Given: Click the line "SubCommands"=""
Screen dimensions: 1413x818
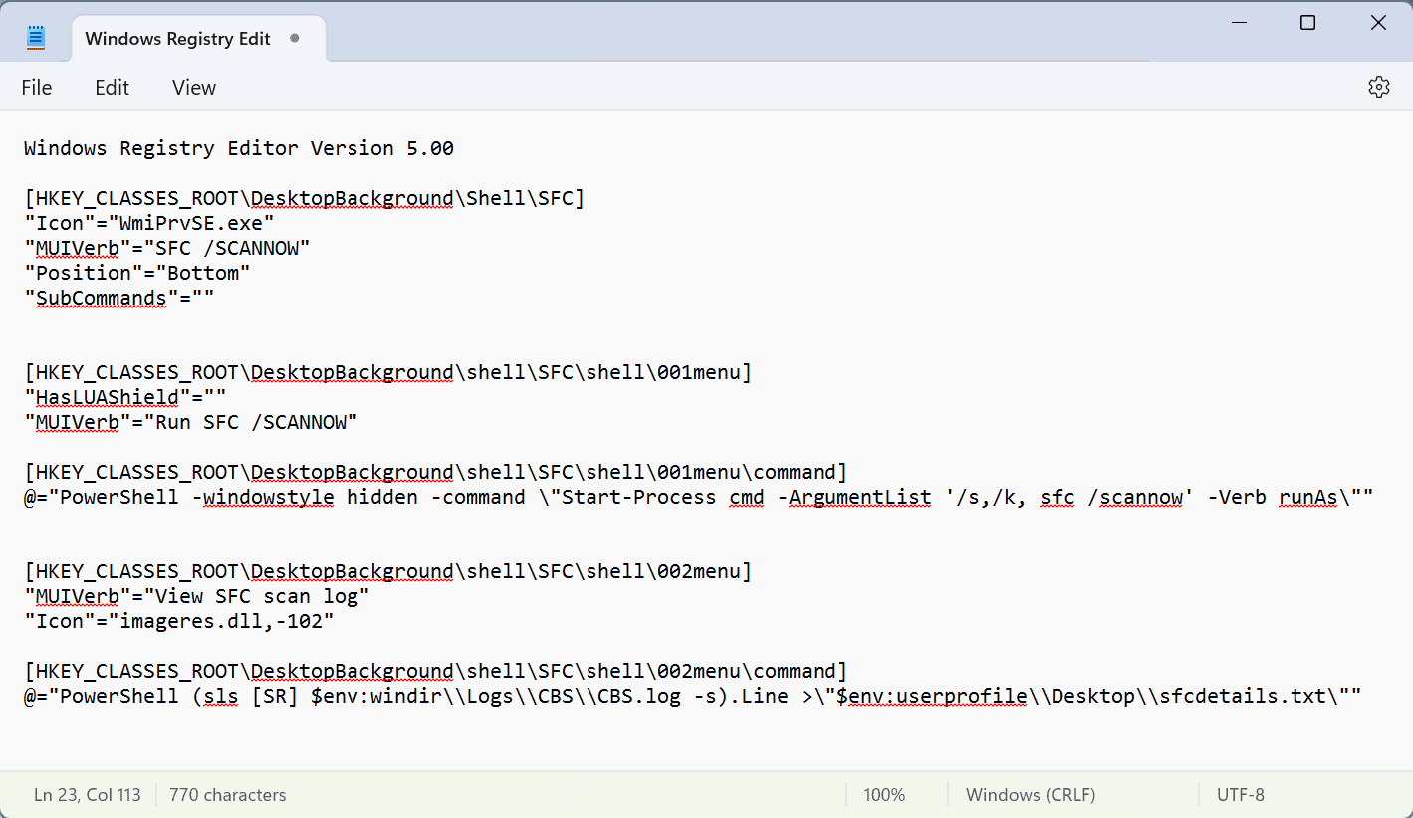Looking at the screenshot, I should point(119,298).
